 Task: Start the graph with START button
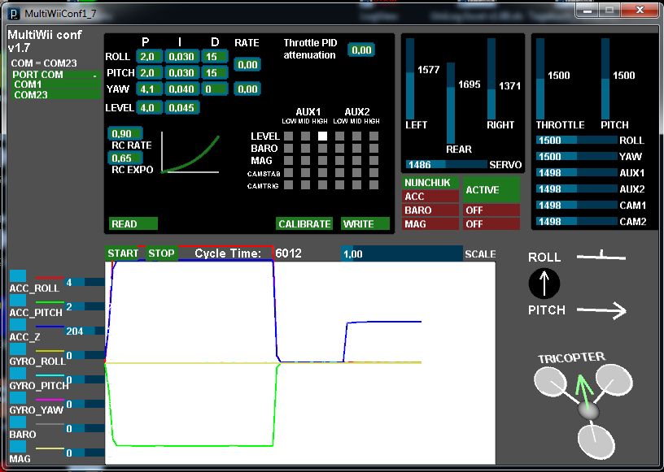(122, 253)
